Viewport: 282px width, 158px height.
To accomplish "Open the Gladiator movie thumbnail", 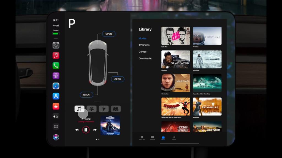I will click(176, 59).
